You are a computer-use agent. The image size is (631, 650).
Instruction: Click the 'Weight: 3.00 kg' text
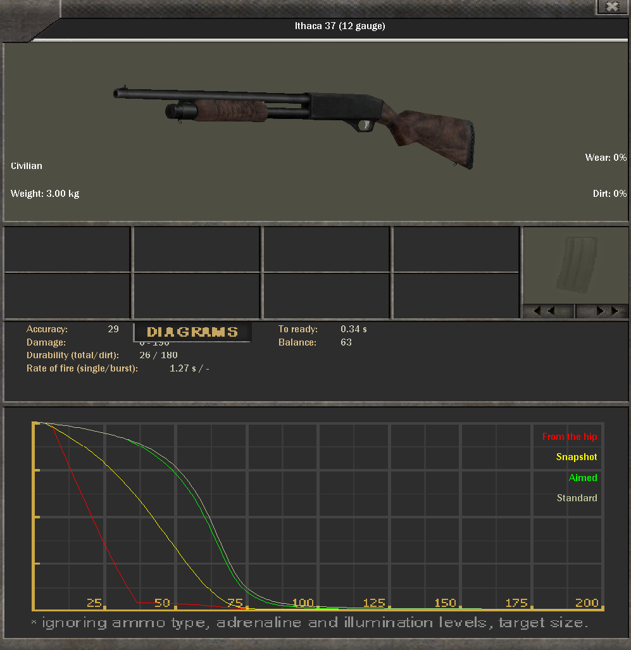45,194
